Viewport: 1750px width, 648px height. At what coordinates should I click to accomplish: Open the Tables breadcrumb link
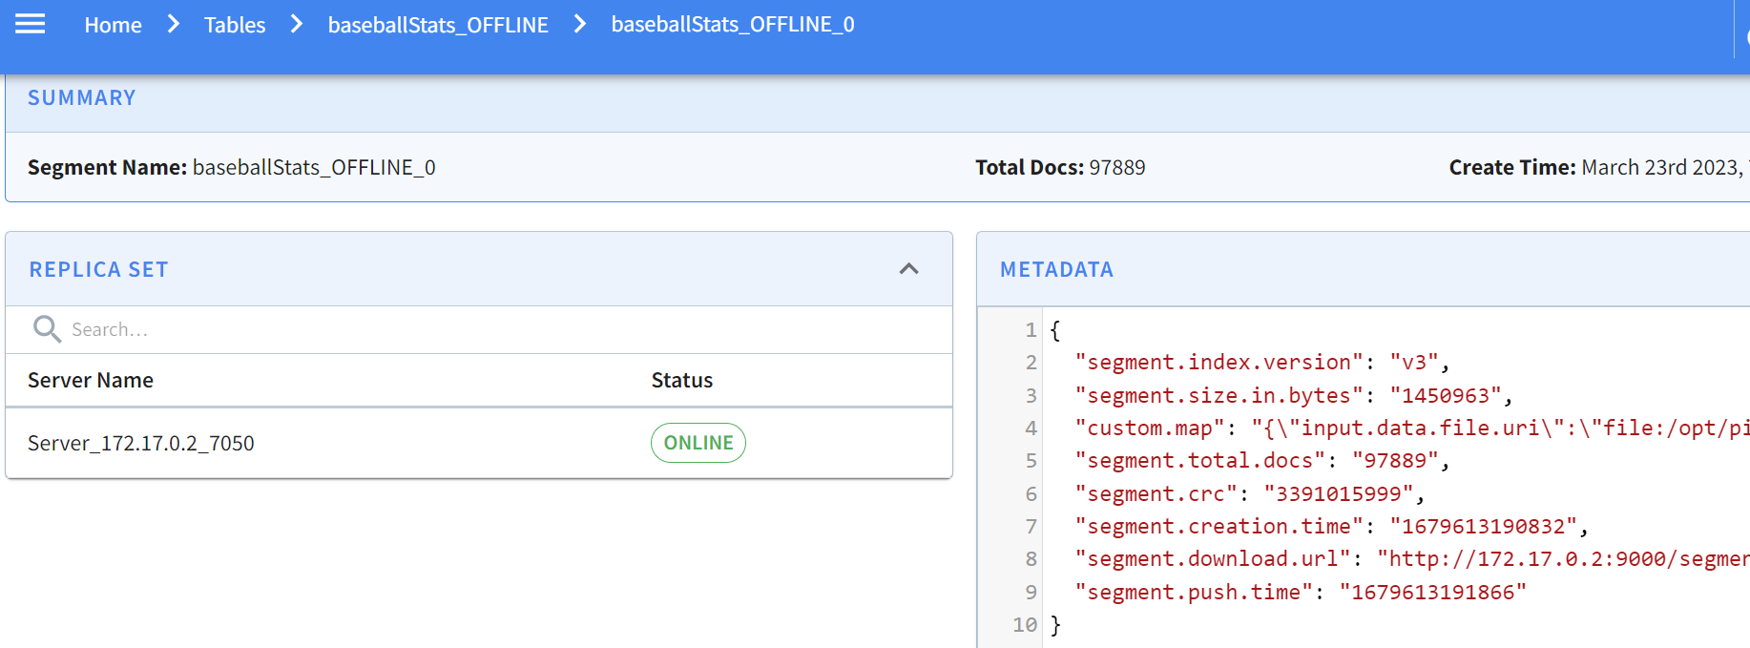(235, 25)
